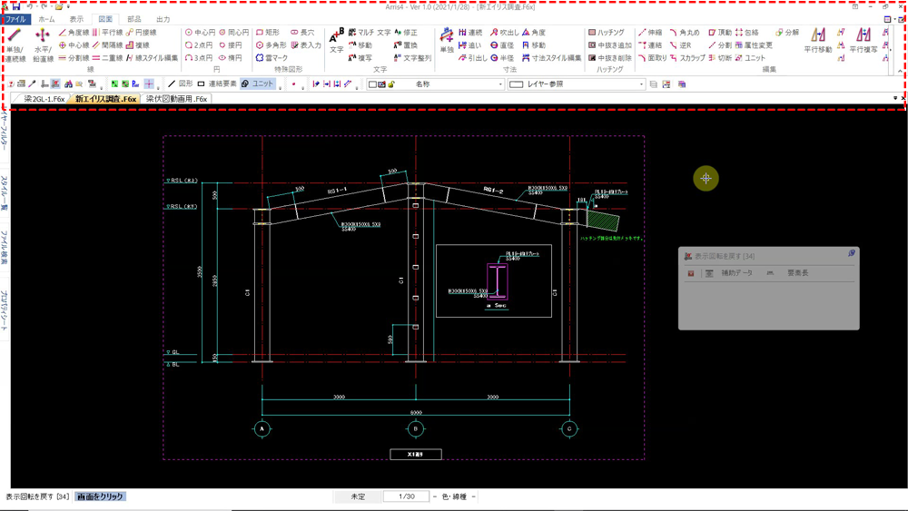Click the 雲マーク cloud mark tool
The image size is (908, 511).
tap(271, 58)
